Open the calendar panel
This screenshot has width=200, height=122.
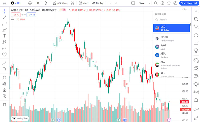click(x=196, y=43)
